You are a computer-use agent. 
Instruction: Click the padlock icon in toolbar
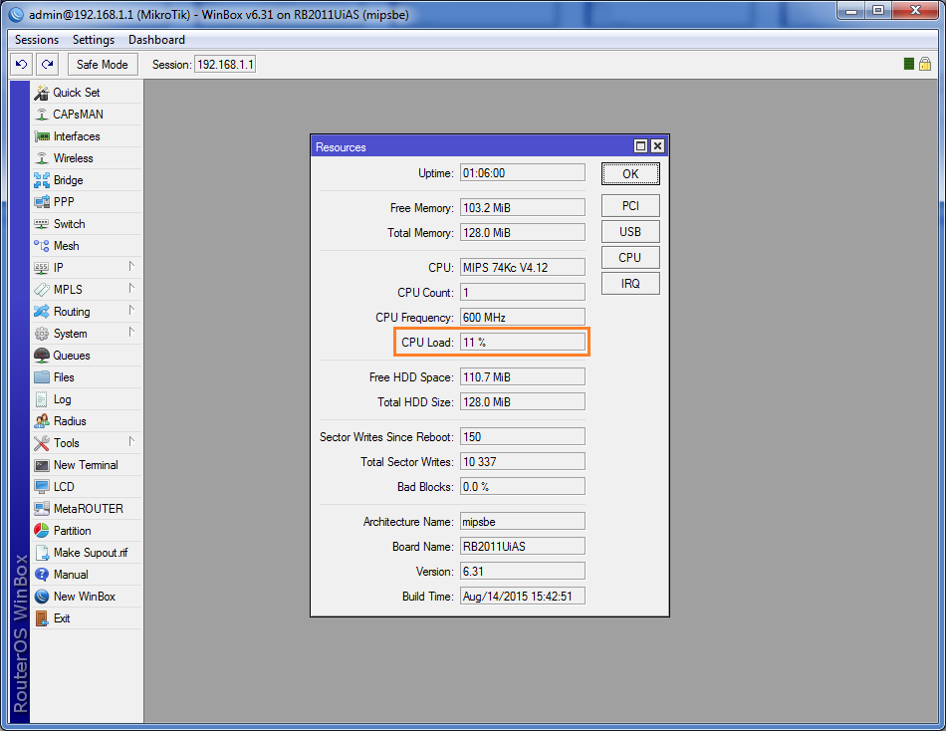point(925,64)
